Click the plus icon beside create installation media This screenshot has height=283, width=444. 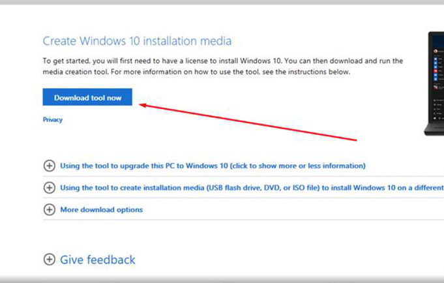pos(49,188)
